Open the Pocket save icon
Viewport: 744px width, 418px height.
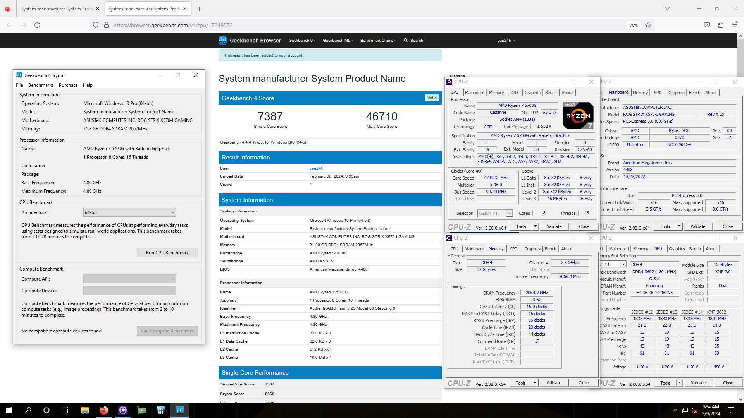pos(707,25)
